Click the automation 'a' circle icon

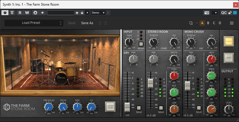click(x=35, y=13)
